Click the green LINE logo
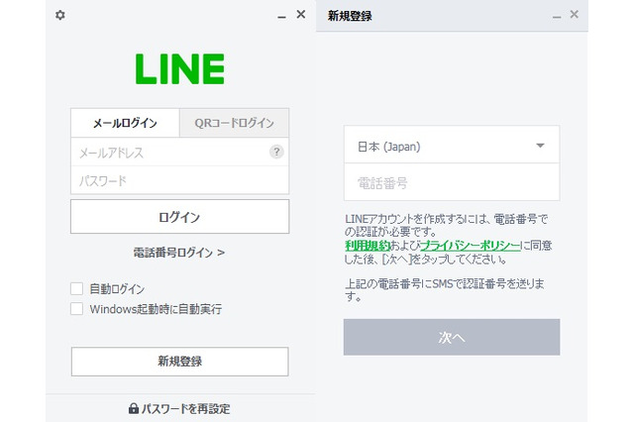 [x=180, y=69]
